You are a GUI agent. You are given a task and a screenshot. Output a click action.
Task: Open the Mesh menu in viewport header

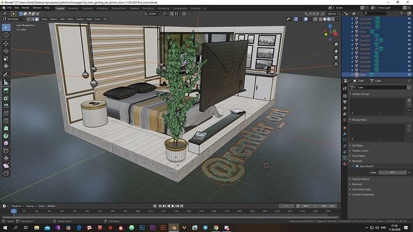[70, 19]
